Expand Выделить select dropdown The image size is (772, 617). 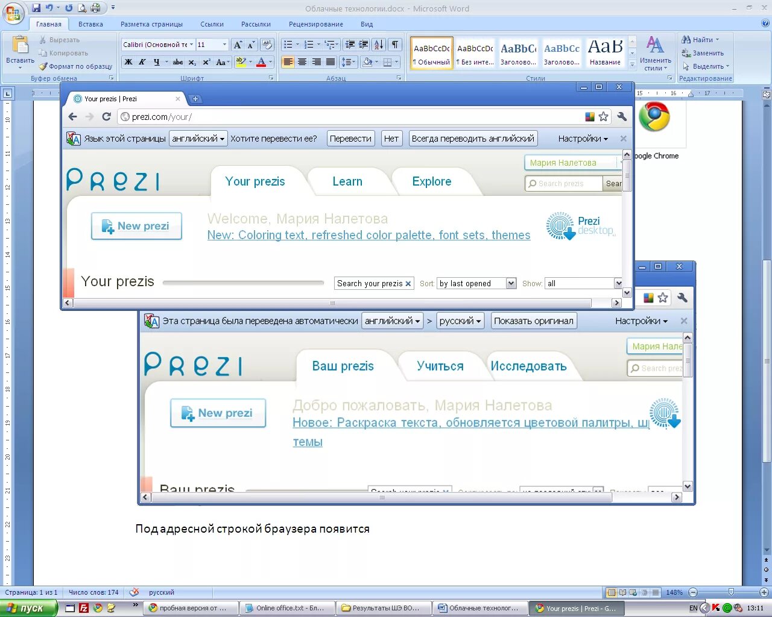[x=706, y=66]
